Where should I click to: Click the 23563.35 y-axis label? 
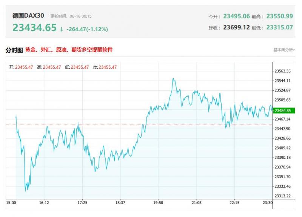click(x=282, y=71)
